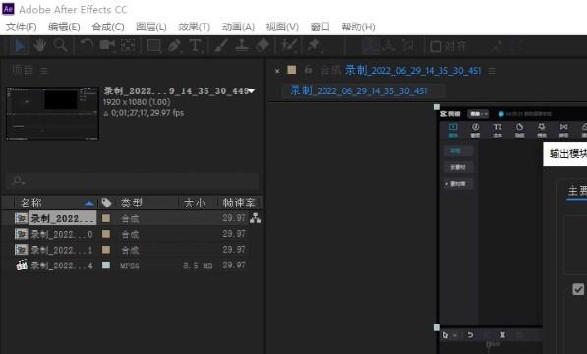Viewport: 587px width, 354px height.
Task: Select the Puppet Pin tool
Action: 314,46
